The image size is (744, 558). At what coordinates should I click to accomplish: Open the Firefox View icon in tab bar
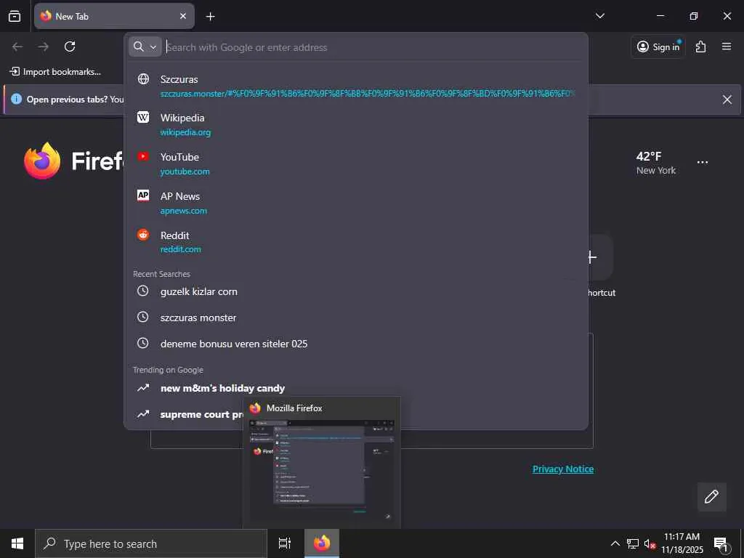15,16
